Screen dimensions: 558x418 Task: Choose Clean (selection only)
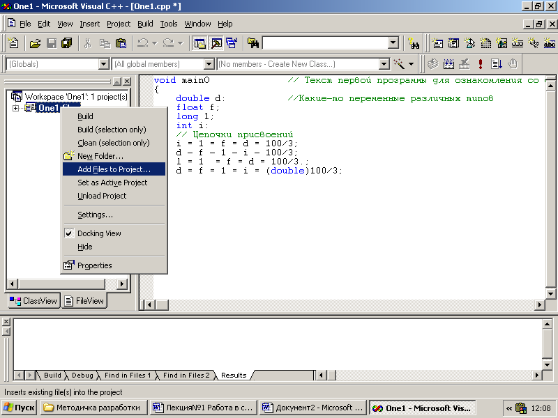(114, 143)
